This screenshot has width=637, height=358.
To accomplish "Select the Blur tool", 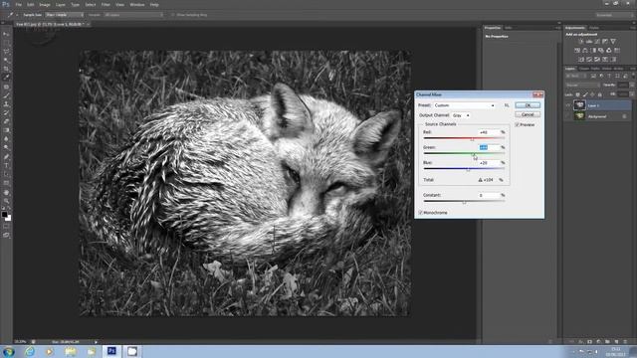I will coord(6,139).
